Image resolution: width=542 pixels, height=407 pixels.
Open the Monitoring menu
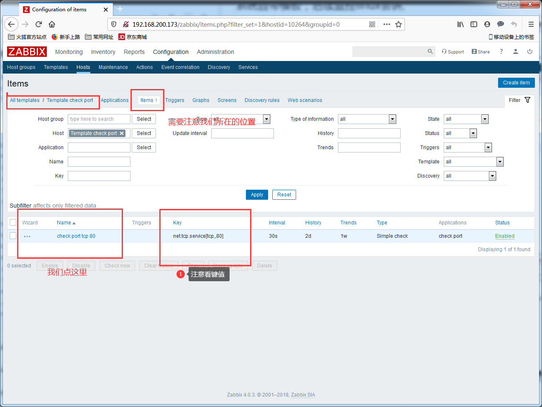(69, 52)
